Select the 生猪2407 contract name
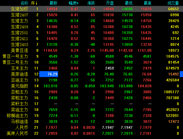 19,15
